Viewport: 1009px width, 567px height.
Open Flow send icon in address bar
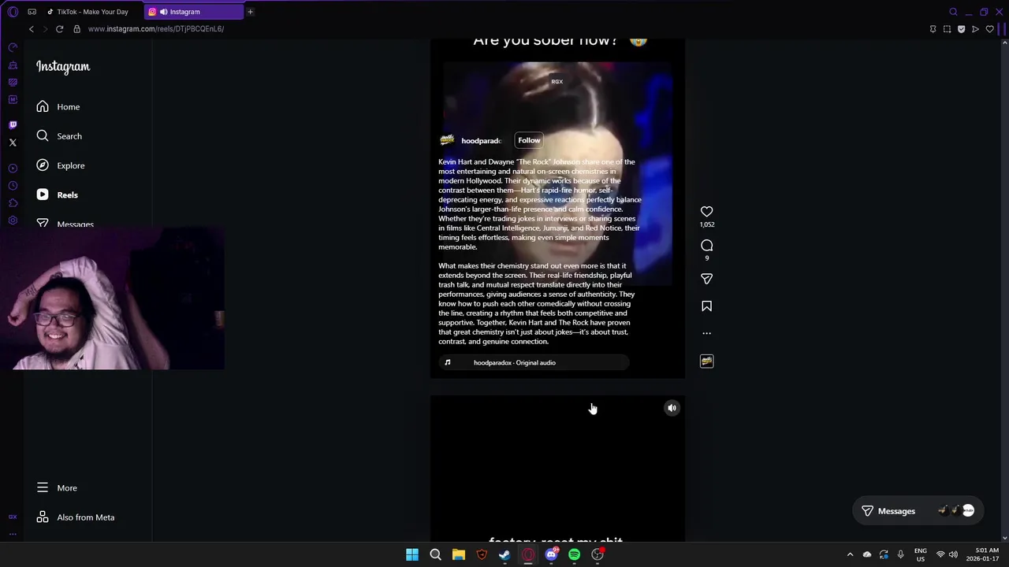click(x=975, y=29)
